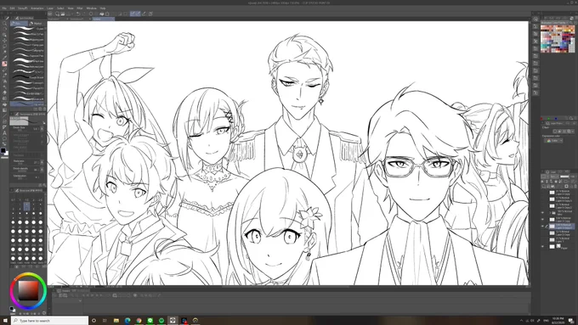Toggle visibility of the layer folder
This screenshot has height=325, width=578.
(542, 213)
